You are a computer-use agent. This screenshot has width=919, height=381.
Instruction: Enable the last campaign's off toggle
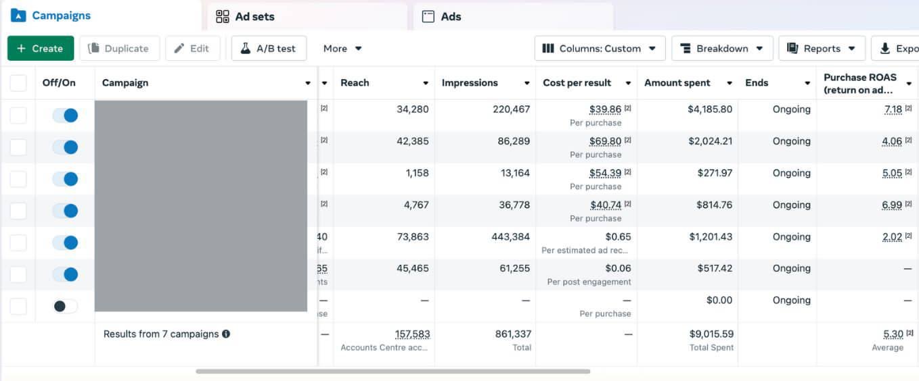pyautogui.click(x=66, y=306)
